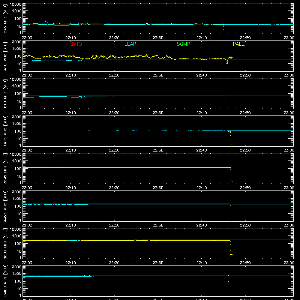
Task: Click the yellow dropout line in the 610 MHz plot
Action: (x=226, y=102)
